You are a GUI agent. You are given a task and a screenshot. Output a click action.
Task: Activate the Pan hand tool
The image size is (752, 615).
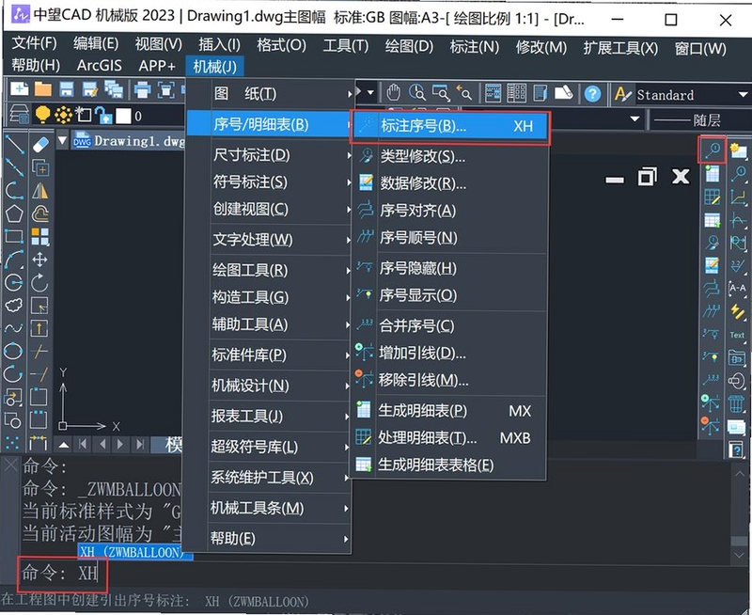[x=393, y=92]
